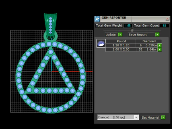The height and width of the screenshot is (129, 172).
Task: Click the gem count cell showing 55
Action: [x=140, y=49]
